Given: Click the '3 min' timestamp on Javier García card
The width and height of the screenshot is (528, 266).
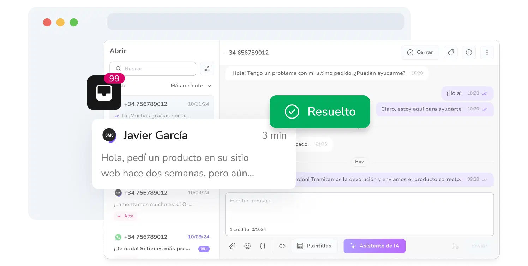Looking at the screenshot, I should [274, 135].
